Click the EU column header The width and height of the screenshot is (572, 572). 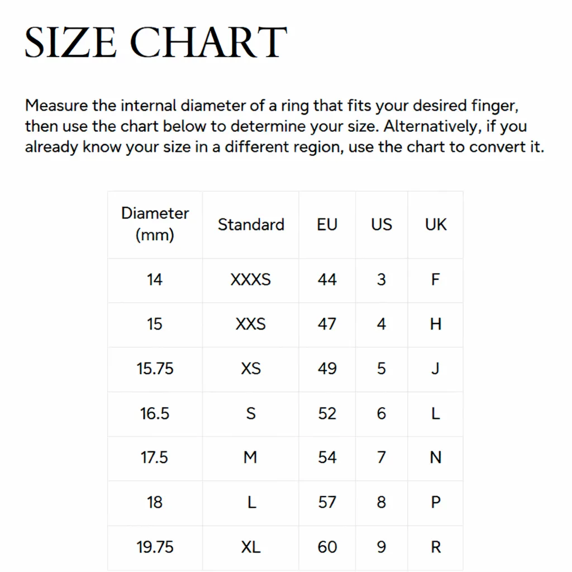pos(327,225)
